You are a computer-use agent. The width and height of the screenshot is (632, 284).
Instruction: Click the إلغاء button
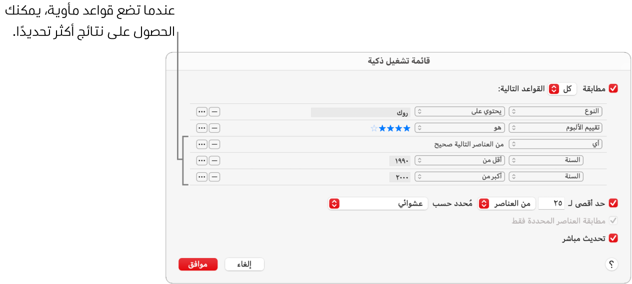[x=244, y=265]
